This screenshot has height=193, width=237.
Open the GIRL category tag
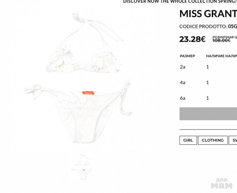click(188, 140)
